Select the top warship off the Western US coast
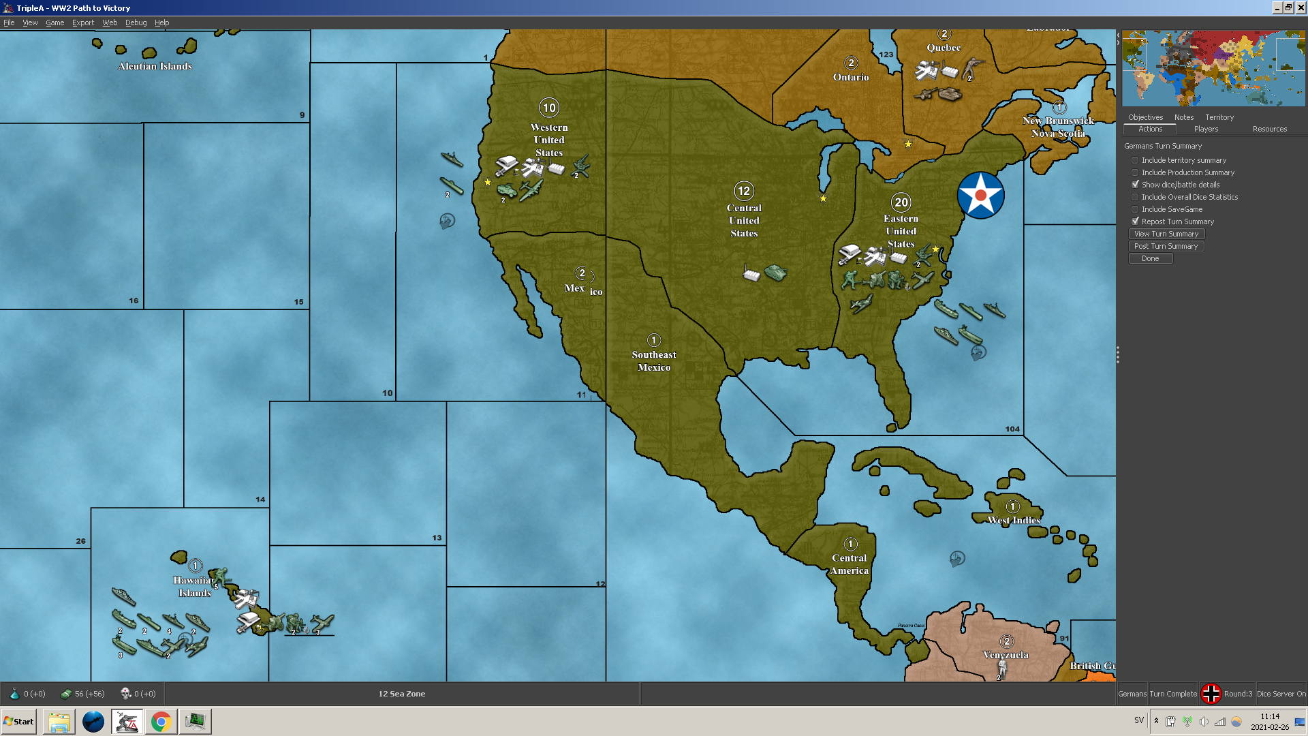 (x=452, y=159)
